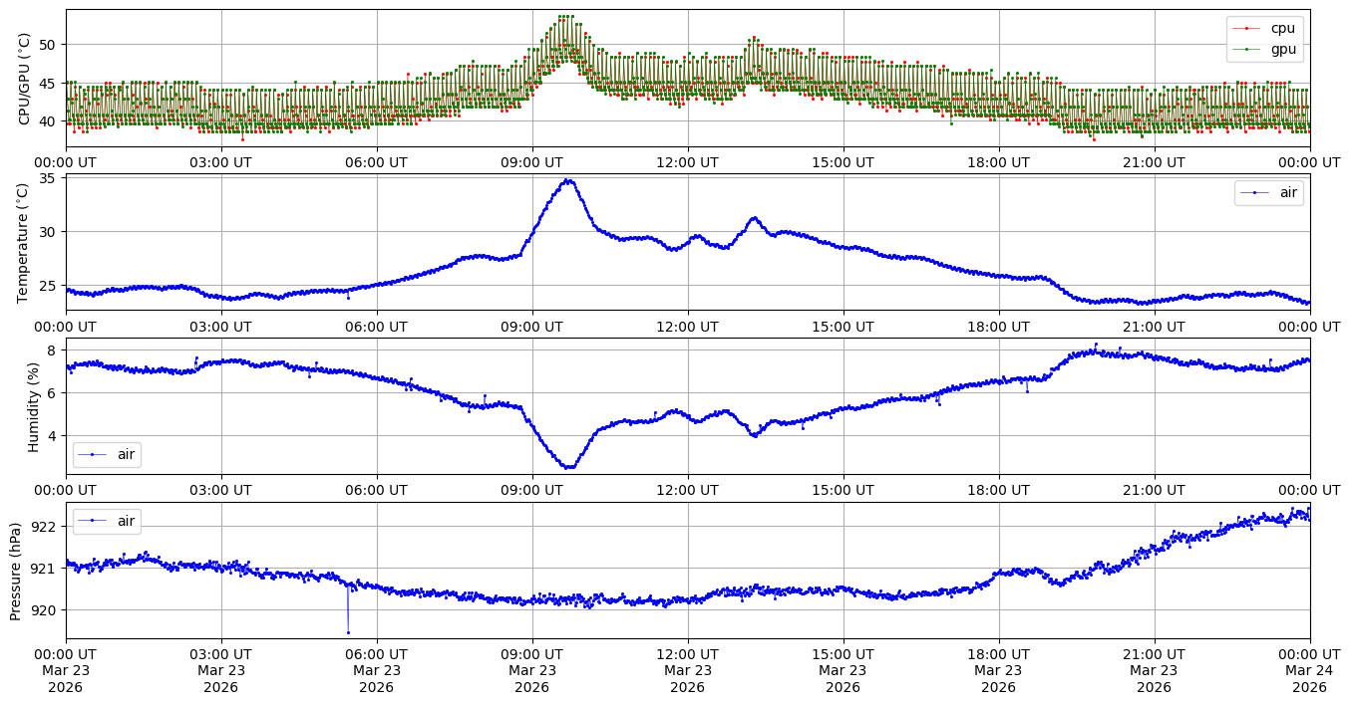The image size is (1350, 704).
Task: Click the Temperature (°C) y-axis label
Action: click(x=25, y=242)
